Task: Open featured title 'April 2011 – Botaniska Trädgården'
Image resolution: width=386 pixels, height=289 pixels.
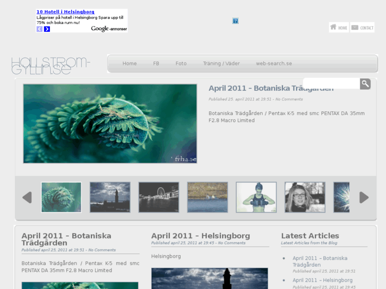Action: pyautogui.click(x=271, y=88)
